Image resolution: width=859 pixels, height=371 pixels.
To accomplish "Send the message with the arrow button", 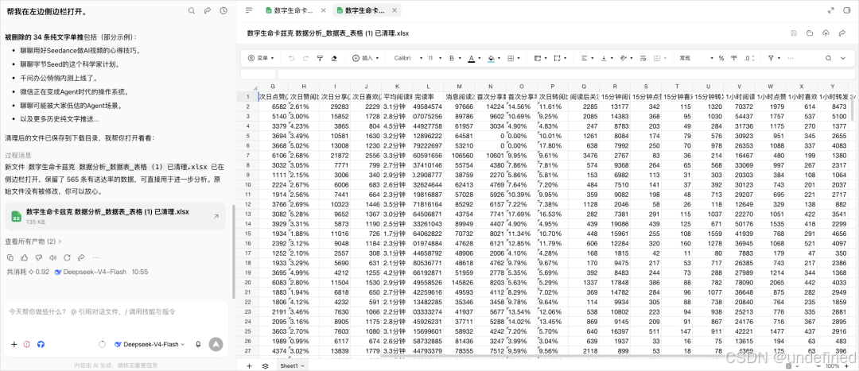I will pyautogui.click(x=216, y=344).
